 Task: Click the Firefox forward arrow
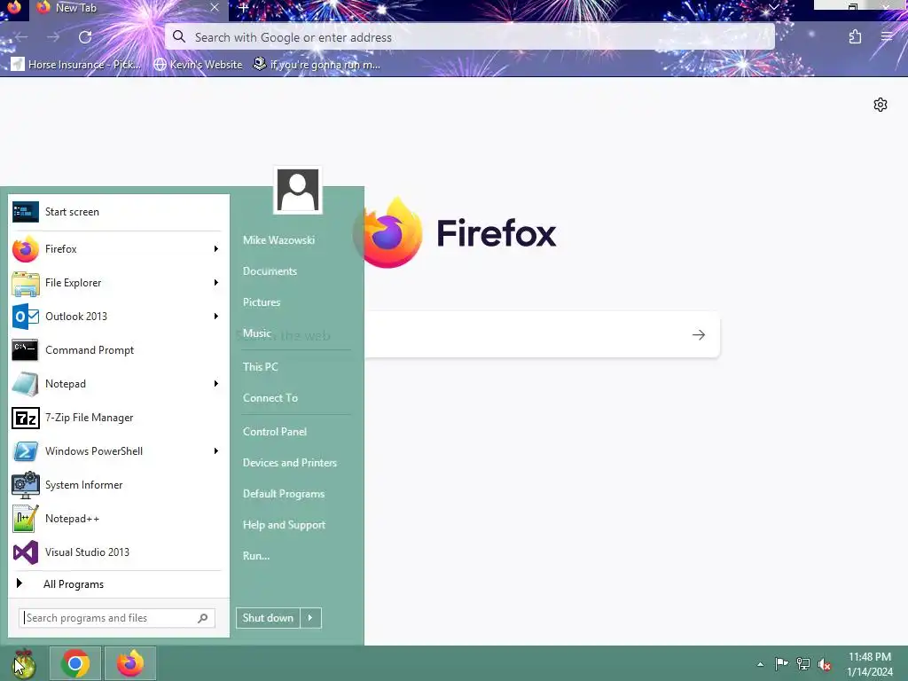click(x=53, y=37)
